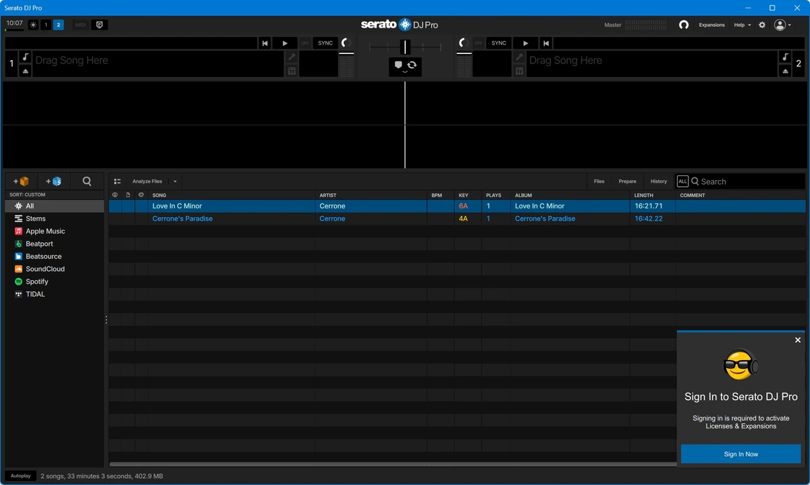Screen dimensions: 810x485
Task: Enable SYNC on Deck 1
Action: (325, 43)
